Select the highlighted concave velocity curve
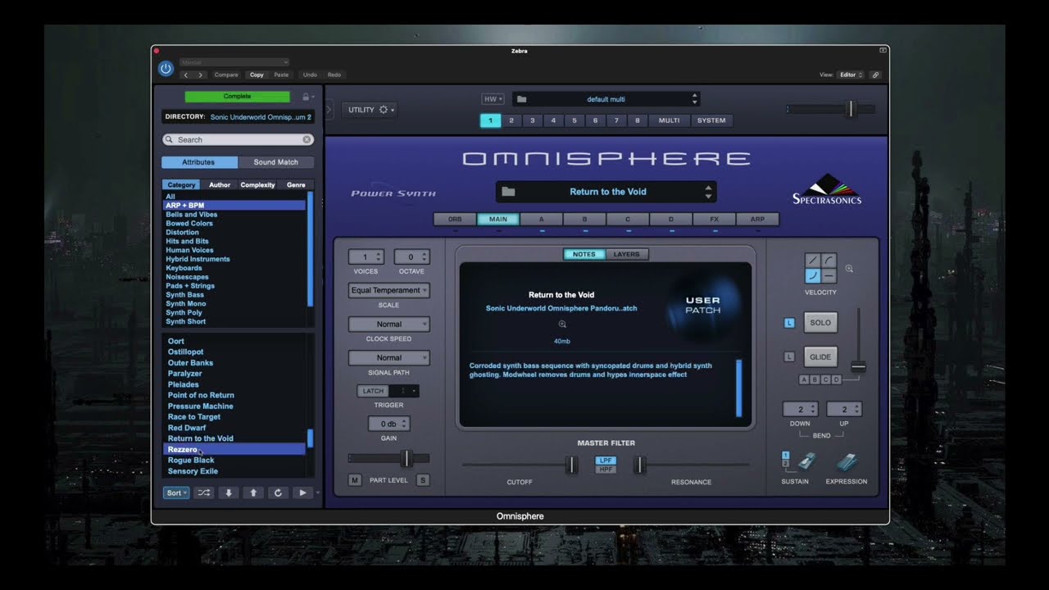Image resolution: width=1049 pixels, height=590 pixels. click(812, 276)
